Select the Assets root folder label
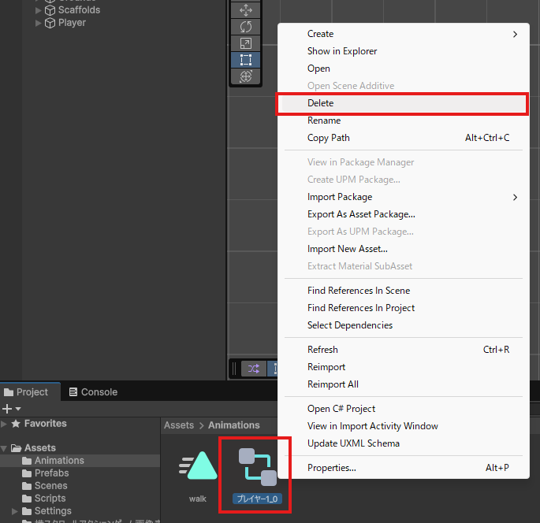This screenshot has width=540, height=523. click(x=40, y=448)
